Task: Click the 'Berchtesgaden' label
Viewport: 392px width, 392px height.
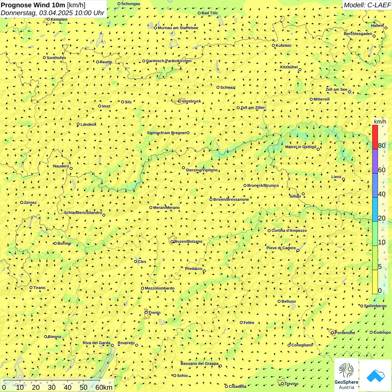Action: tap(358, 34)
